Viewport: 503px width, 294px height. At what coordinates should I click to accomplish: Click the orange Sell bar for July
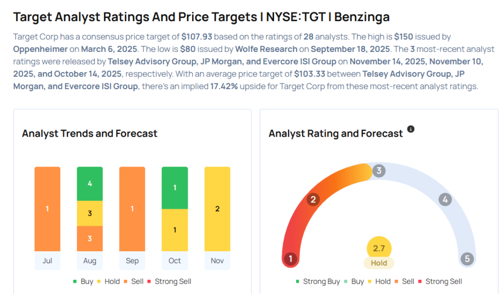(47, 209)
